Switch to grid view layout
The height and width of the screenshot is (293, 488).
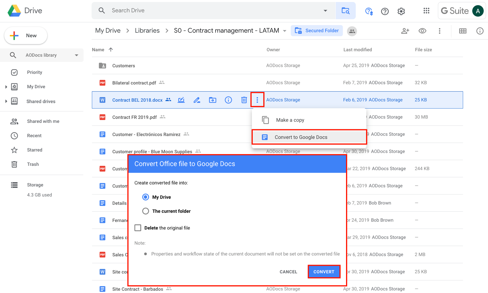463,31
